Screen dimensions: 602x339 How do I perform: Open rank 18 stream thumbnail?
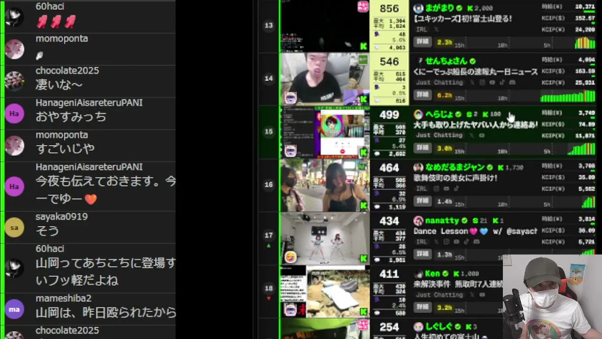coord(325,291)
